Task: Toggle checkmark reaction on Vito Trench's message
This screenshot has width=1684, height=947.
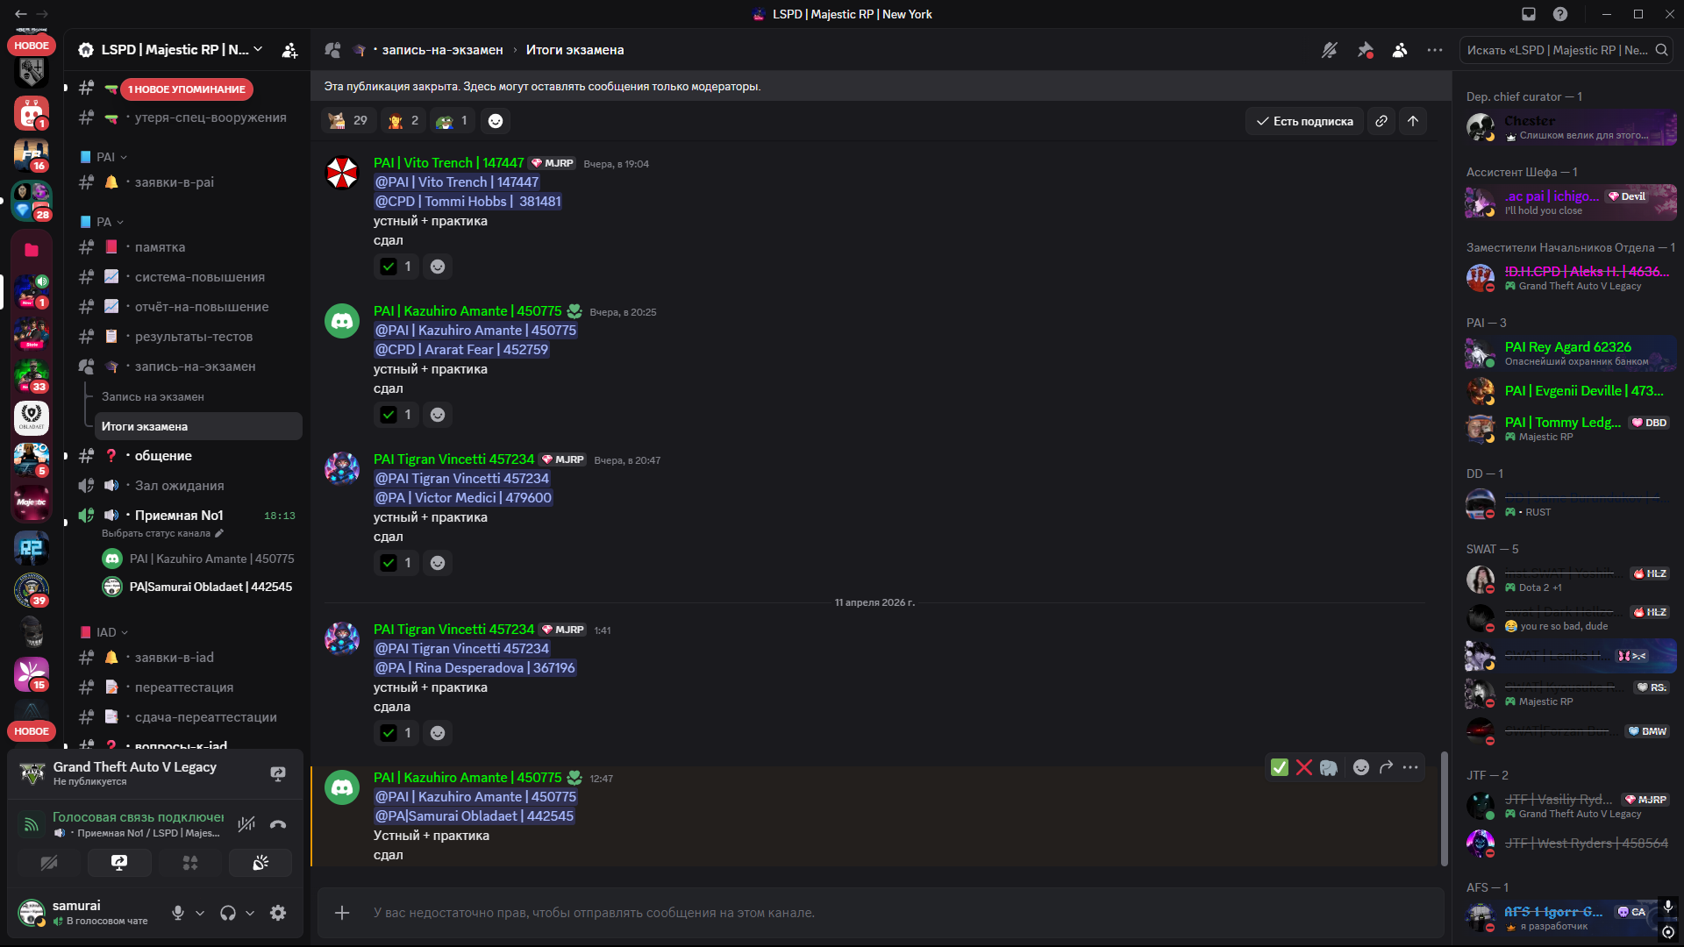Action: point(396,267)
